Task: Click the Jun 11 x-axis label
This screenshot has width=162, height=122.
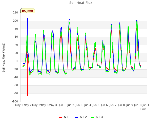Action: 147,105
